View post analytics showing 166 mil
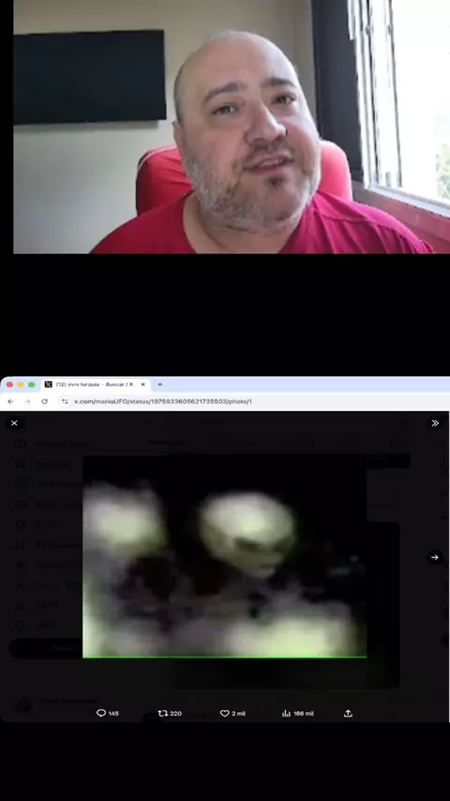This screenshot has width=450, height=801. (x=298, y=713)
